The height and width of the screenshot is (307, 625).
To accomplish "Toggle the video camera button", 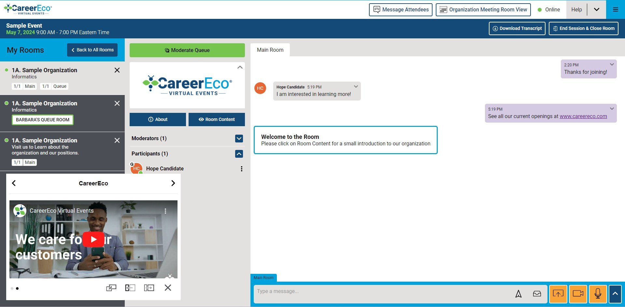I will (578, 294).
